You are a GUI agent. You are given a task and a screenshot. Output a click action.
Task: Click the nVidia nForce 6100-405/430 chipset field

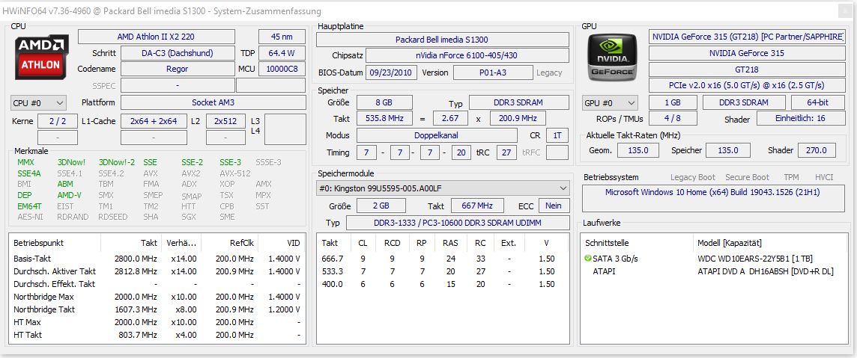pos(467,55)
